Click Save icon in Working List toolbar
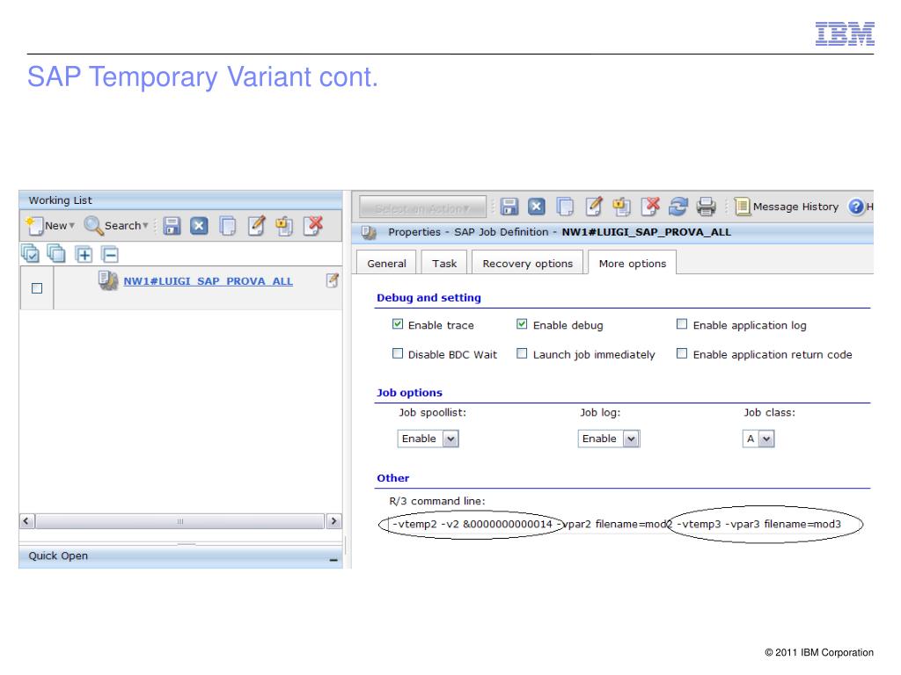Screen dimensions: 901x675 pos(172,226)
